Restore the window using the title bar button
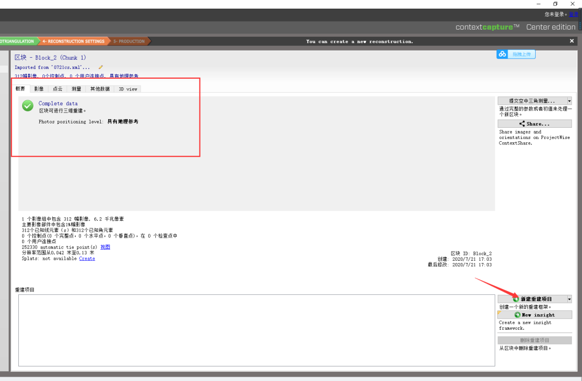This screenshot has width=582, height=381. (556, 4)
